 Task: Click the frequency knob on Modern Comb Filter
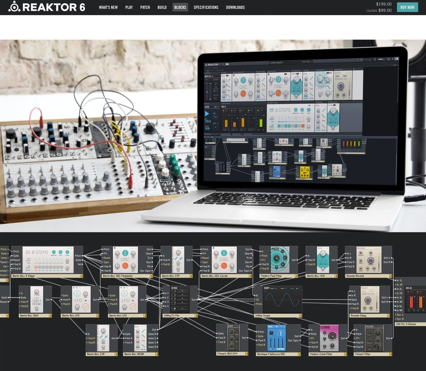tap(332, 337)
